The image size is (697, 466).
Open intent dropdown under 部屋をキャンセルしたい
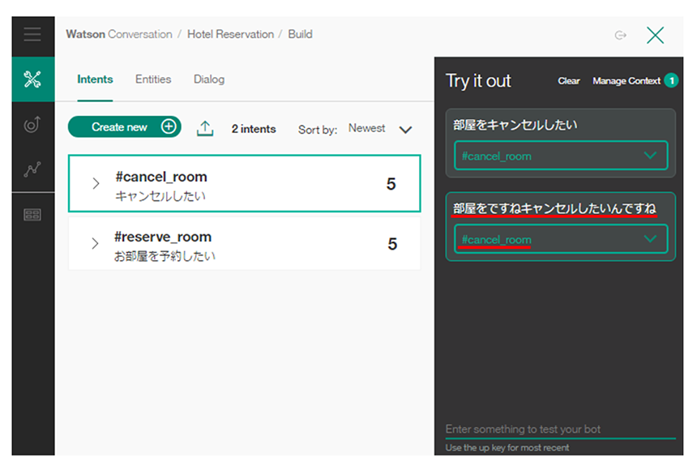[x=561, y=156]
